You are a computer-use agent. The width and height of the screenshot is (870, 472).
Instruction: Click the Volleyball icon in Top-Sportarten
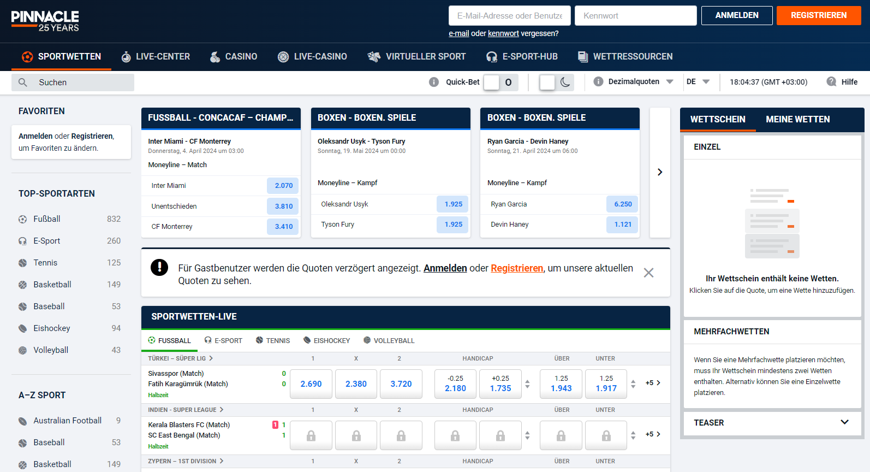pyautogui.click(x=22, y=350)
